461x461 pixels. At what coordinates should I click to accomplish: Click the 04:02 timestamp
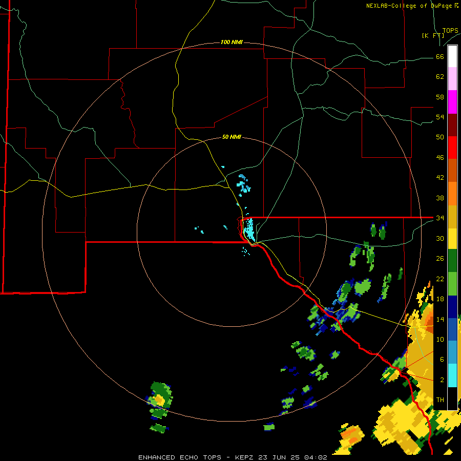(x=316, y=457)
